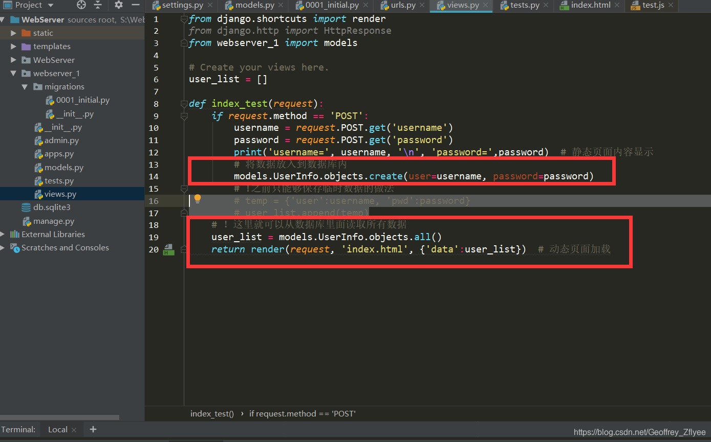The image size is (711, 442).
Task: Expand Scratches and Consoles node
Action: click(x=3, y=248)
